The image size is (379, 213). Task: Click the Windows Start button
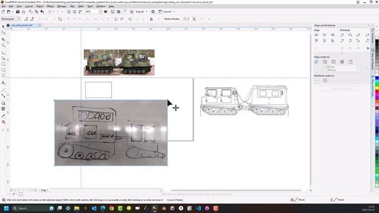pyautogui.click(x=7, y=208)
